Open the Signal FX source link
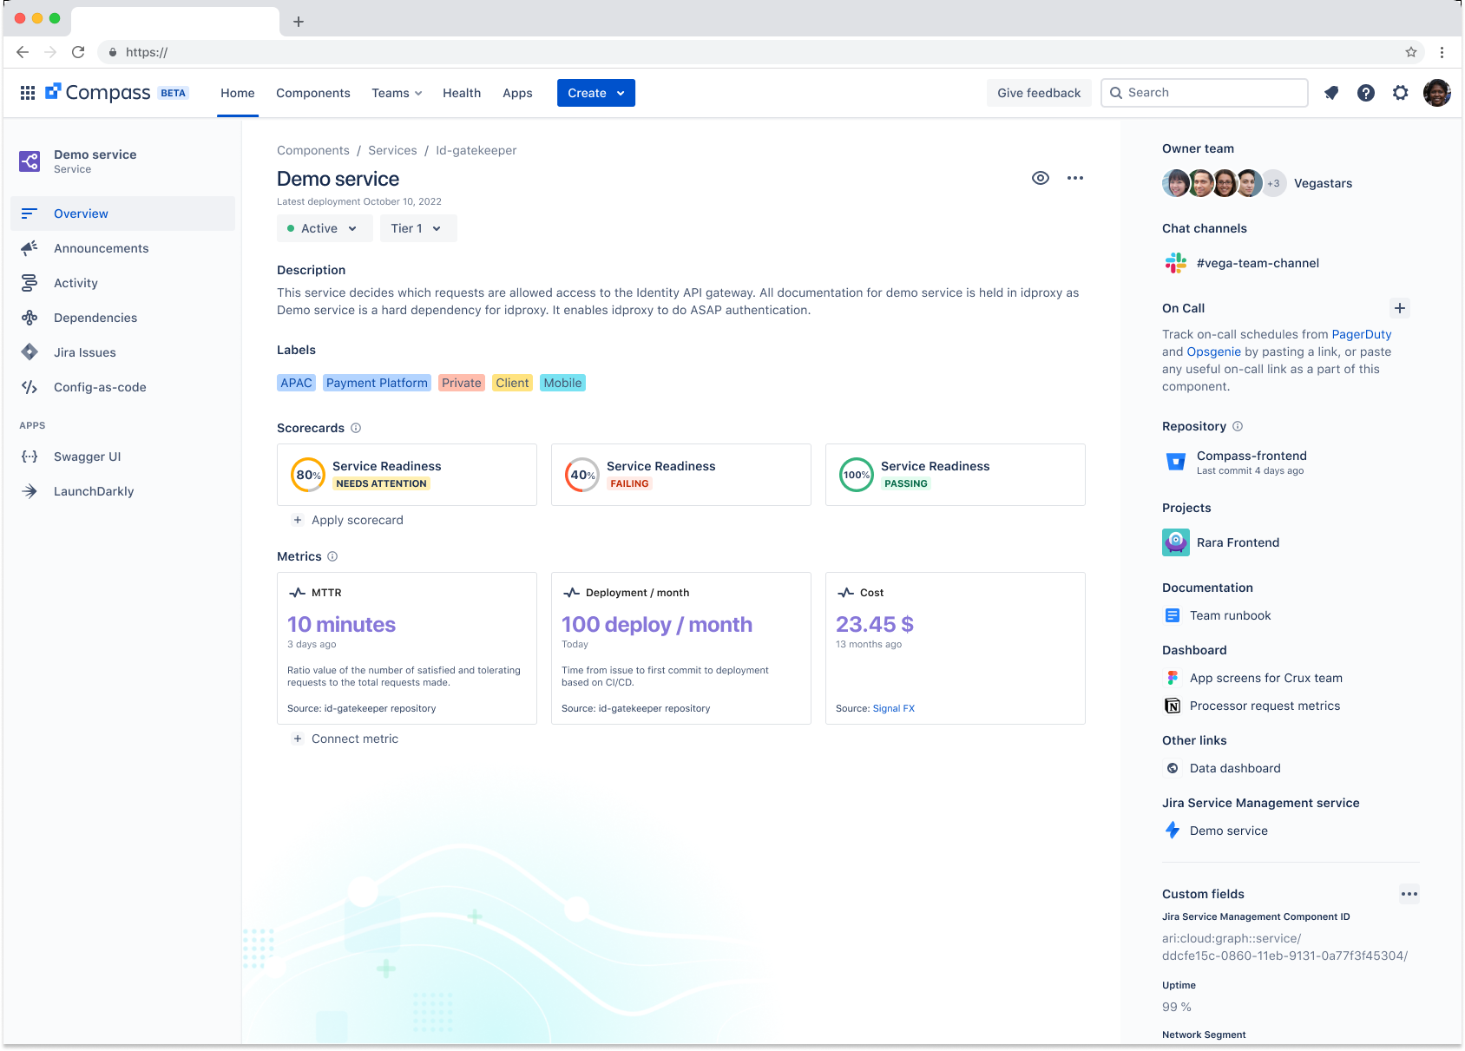The image size is (1465, 1051). coord(894,708)
